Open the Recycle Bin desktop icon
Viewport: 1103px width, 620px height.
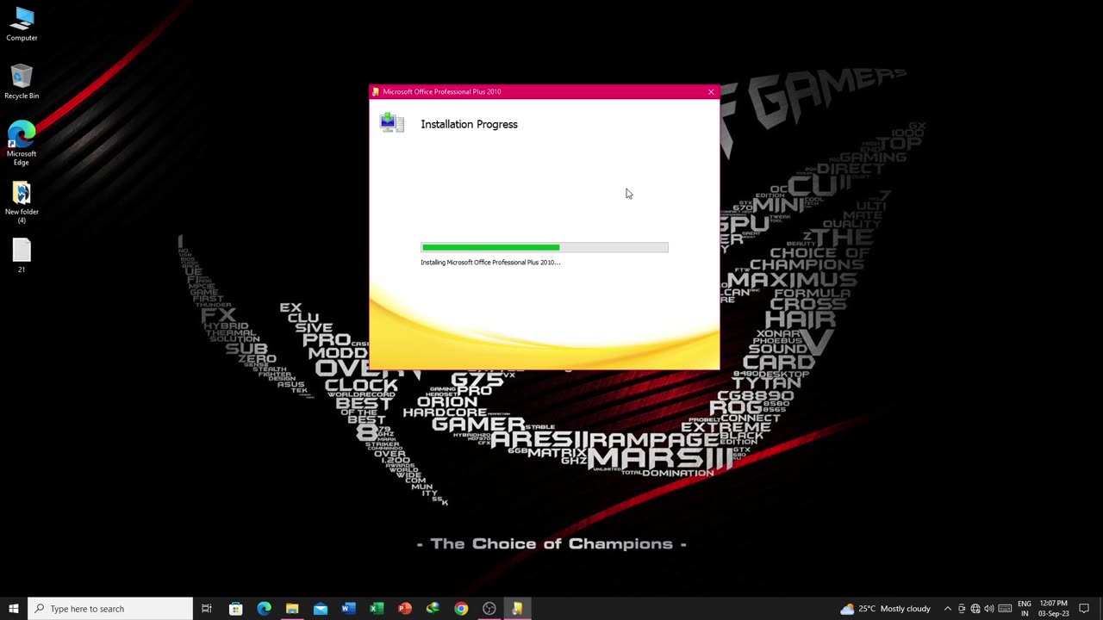[22, 82]
